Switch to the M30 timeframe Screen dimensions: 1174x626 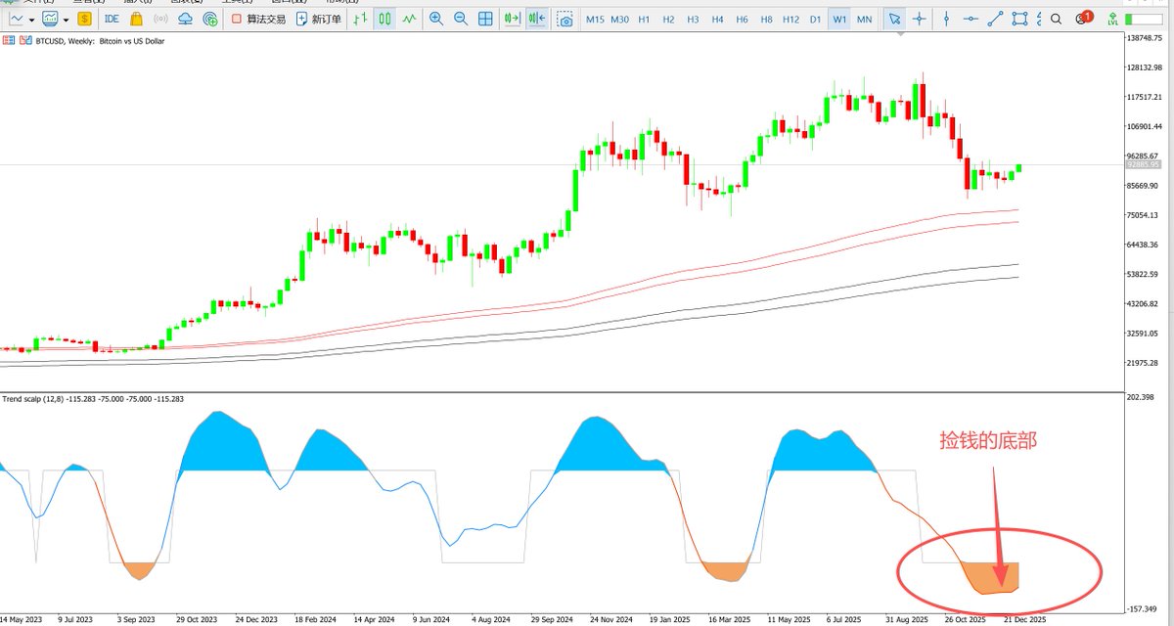click(x=619, y=20)
